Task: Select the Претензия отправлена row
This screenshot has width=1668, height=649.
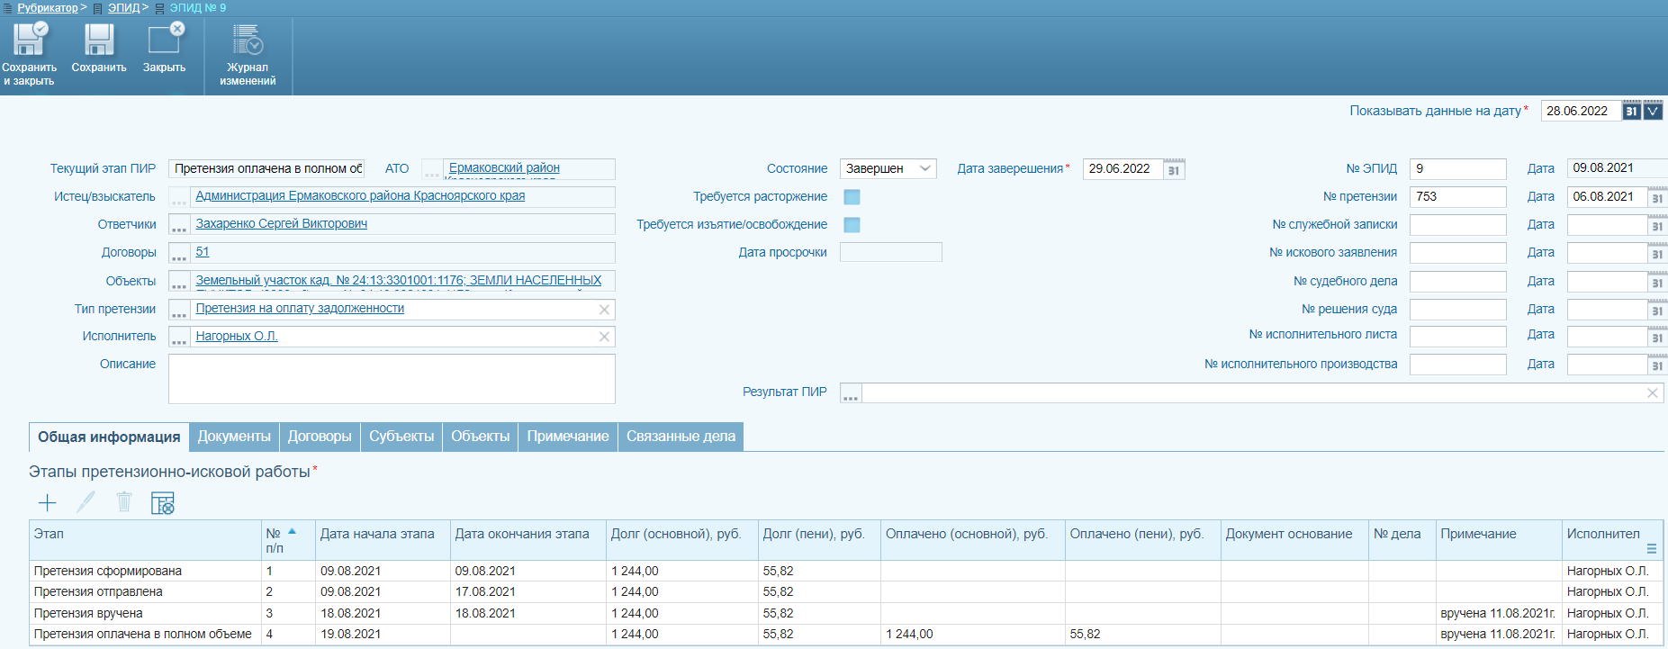Action: [x=846, y=591]
